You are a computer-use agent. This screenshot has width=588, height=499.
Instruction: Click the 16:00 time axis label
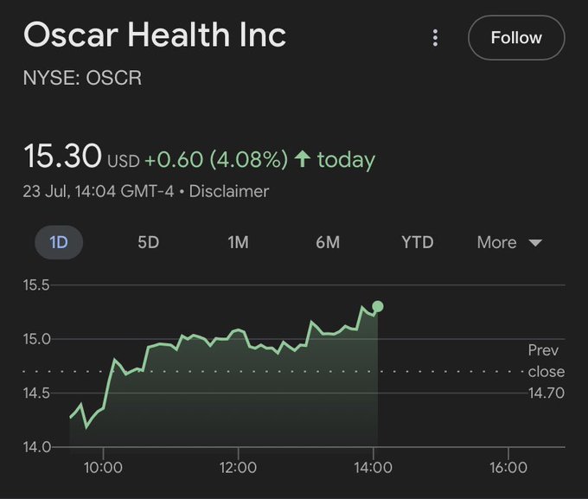pyautogui.click(x=508, y=468)
